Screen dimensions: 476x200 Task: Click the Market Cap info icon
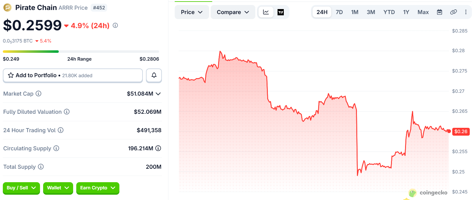pos(38,93)
